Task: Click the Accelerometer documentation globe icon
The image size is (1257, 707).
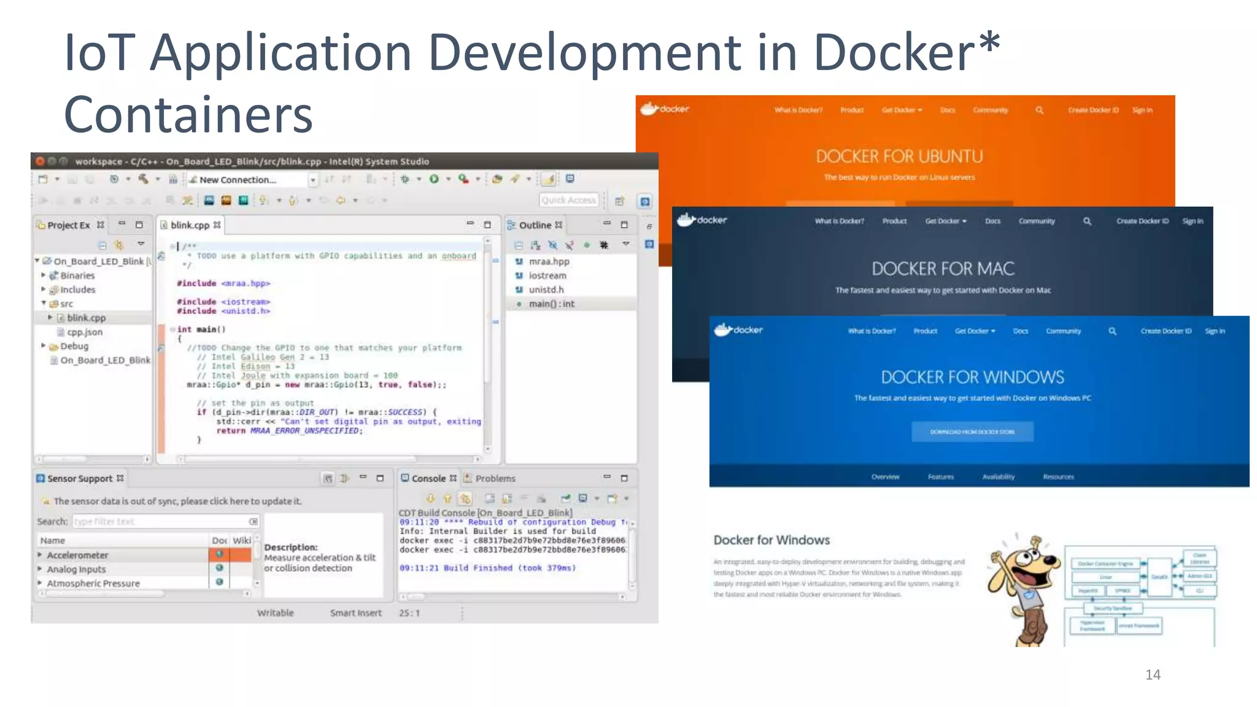Action: [219, 554]
